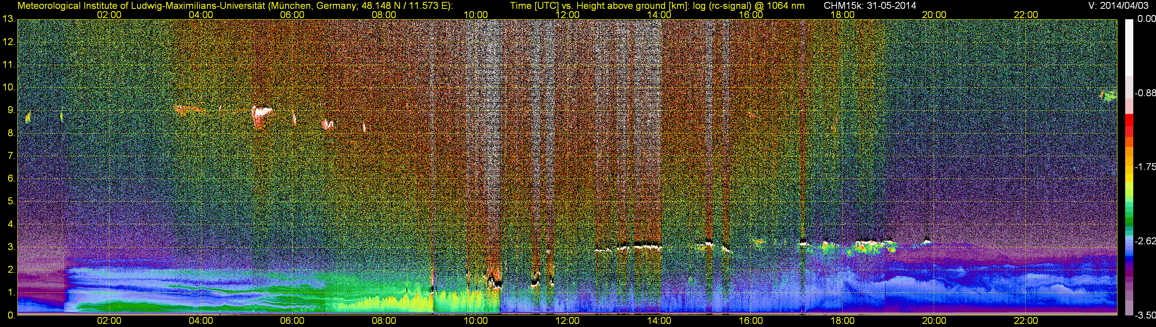Image resolution: width=1156 pixels, height=327 pixels.
Task: Click the -0.88 value on the color scale
Action: [x=1145, y=93]
